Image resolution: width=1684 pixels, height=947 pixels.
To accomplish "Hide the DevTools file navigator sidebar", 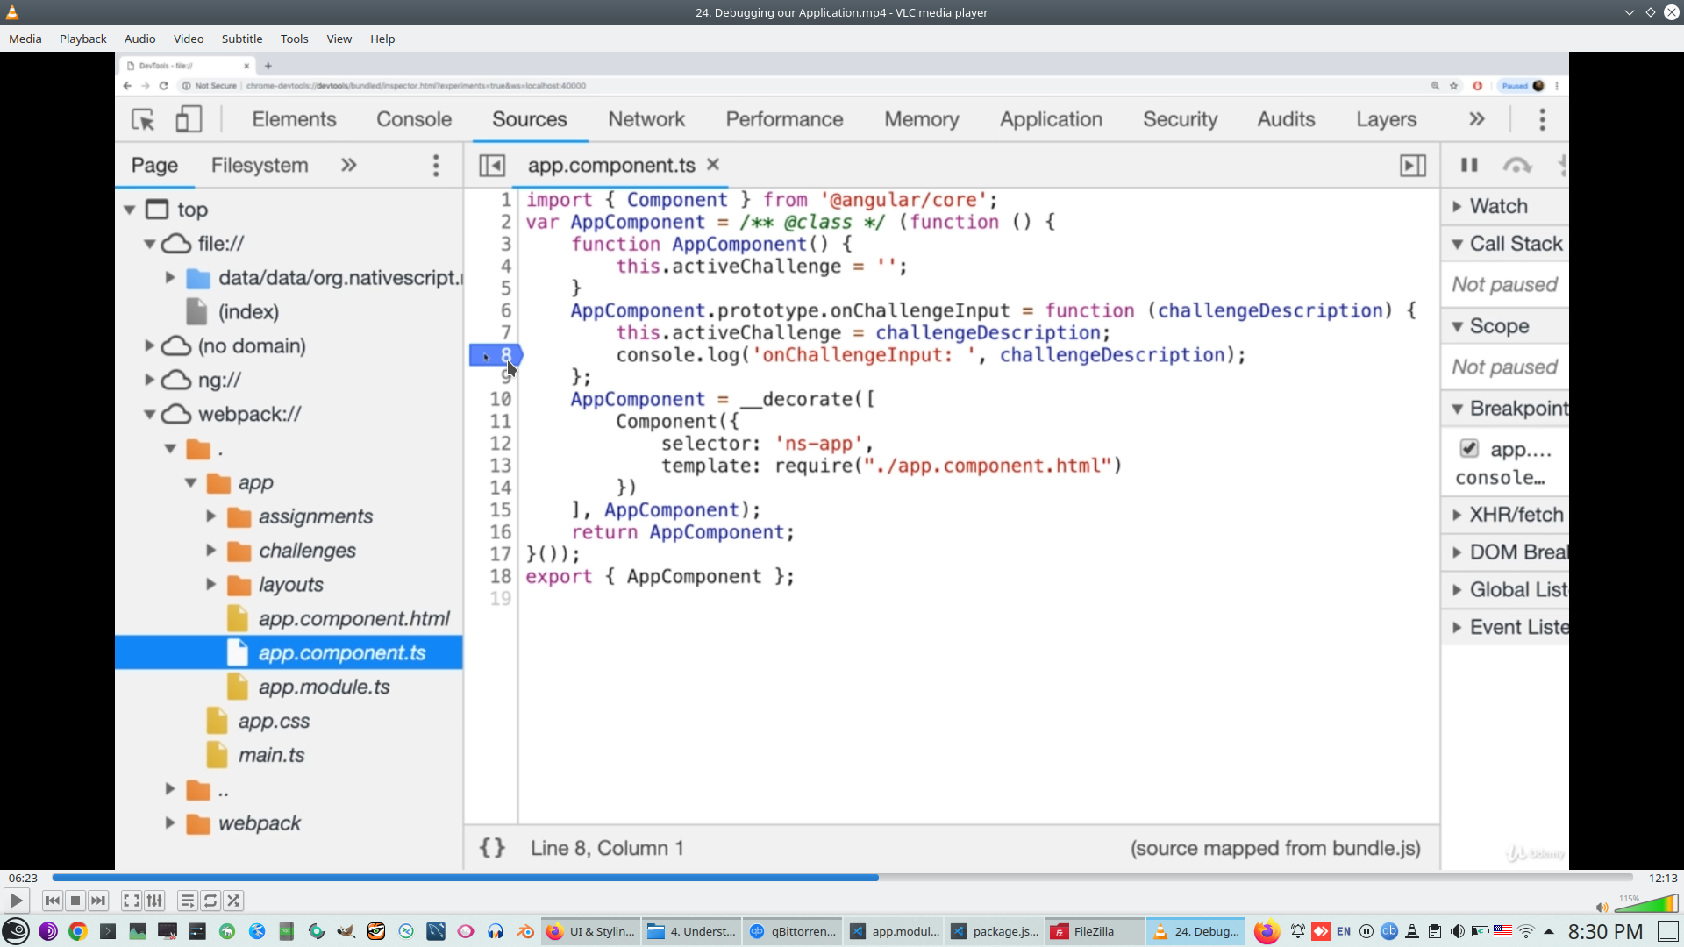I will (x=492, y=165).
